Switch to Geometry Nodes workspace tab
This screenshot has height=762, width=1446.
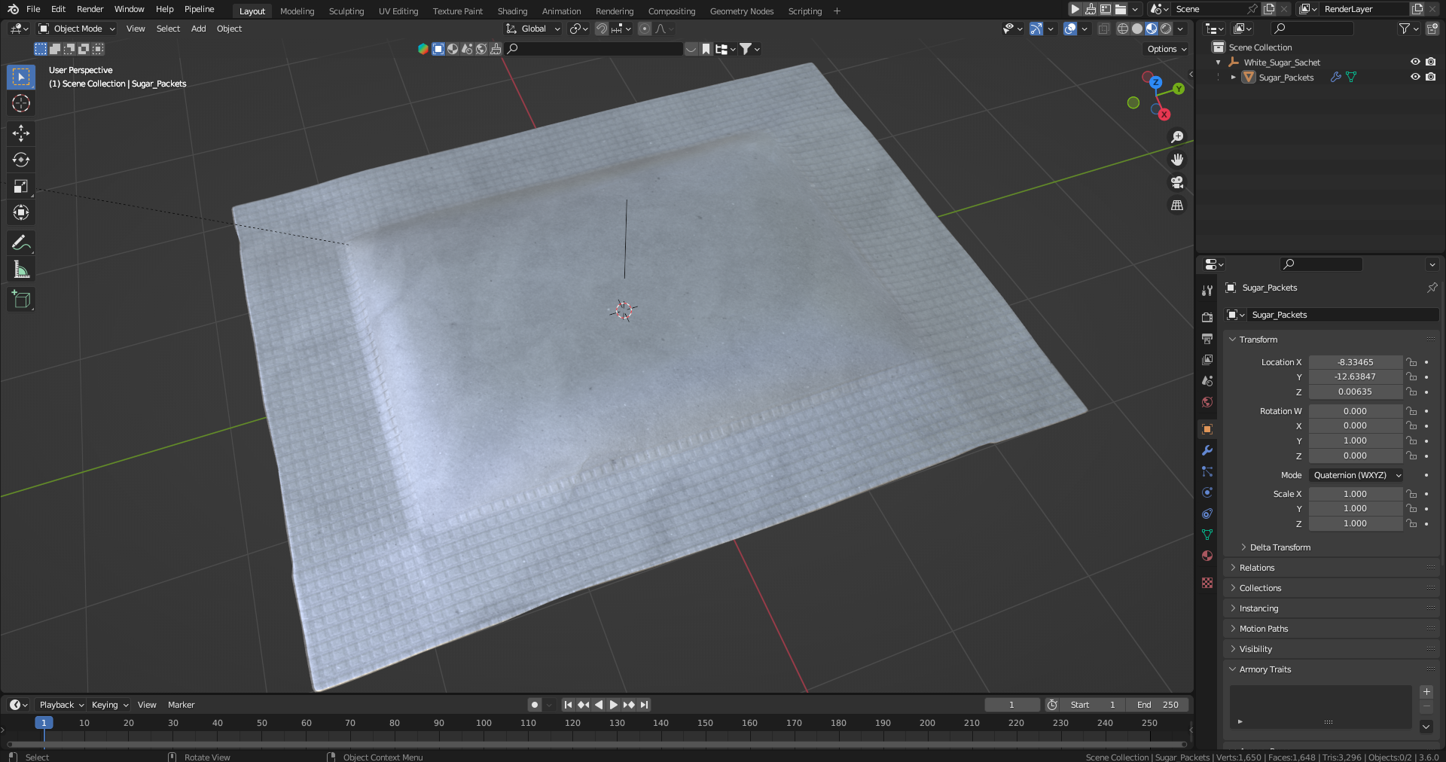click(x=742, y=11)
